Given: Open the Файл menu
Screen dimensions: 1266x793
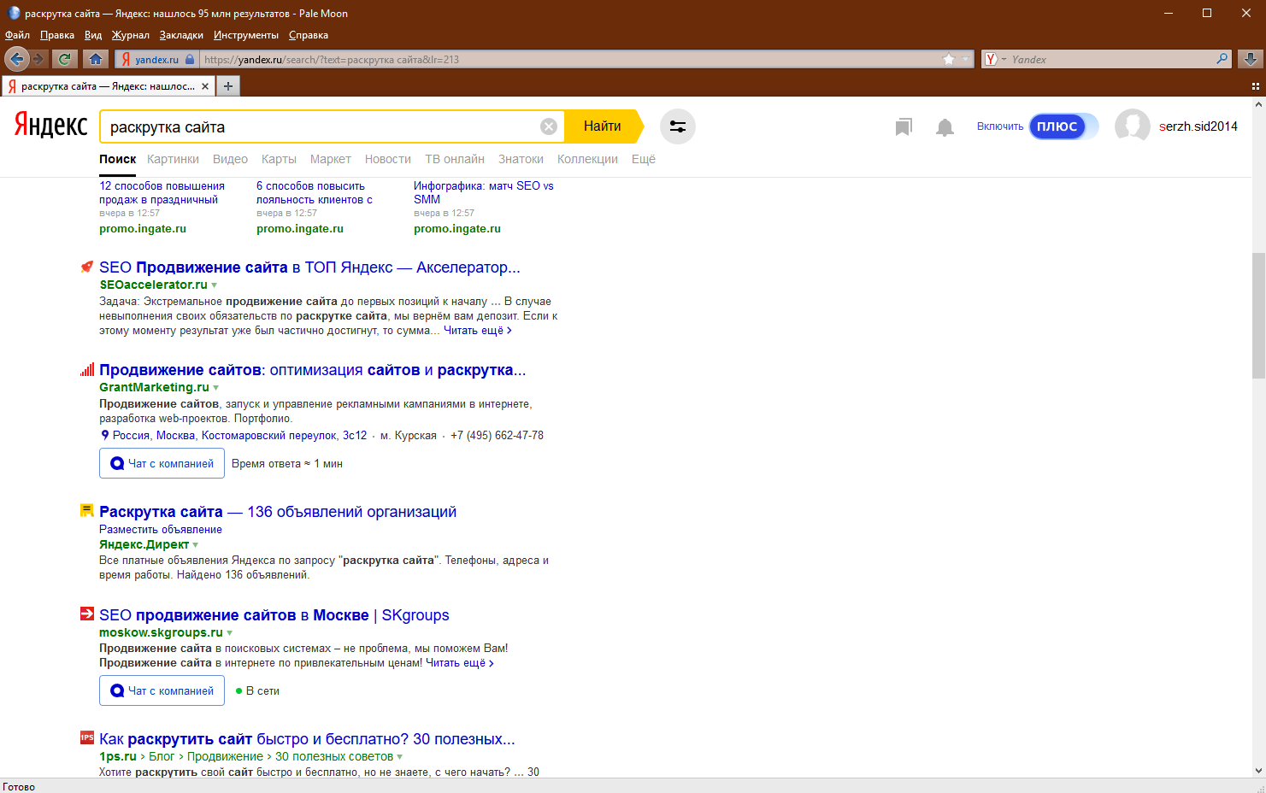Looking at the screenshot, I should (17, 35).
